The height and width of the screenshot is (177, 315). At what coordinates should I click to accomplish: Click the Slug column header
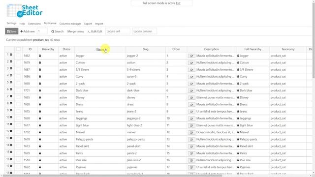click(146, 49)
